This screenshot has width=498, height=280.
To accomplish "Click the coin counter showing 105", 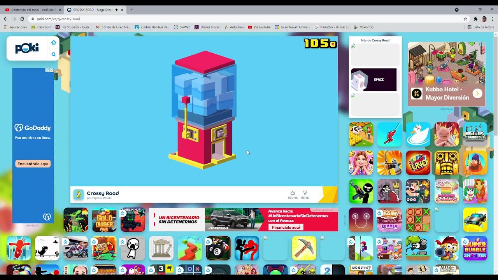I will point(320,43).
